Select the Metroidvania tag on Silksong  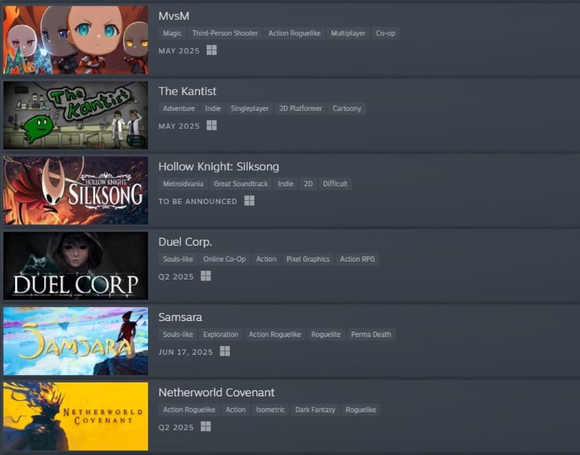coord(183,184)
